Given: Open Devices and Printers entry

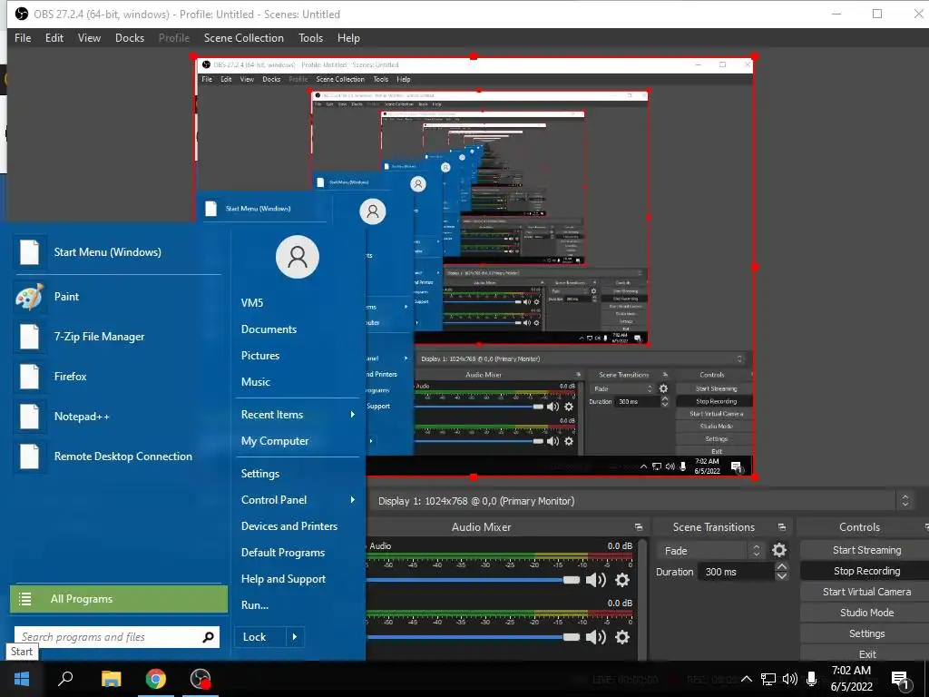Looking at the screenshot, I should click(x=289, y=526).
